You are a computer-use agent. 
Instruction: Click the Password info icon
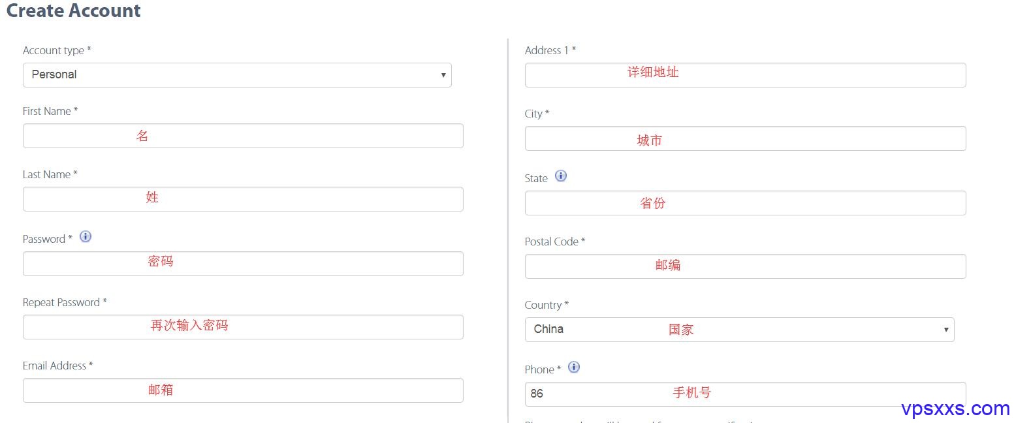coord(86,236)
